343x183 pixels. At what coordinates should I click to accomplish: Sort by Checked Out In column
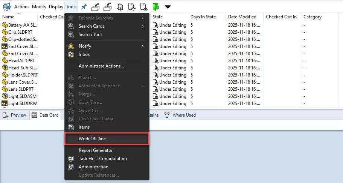tap(282, 17)
